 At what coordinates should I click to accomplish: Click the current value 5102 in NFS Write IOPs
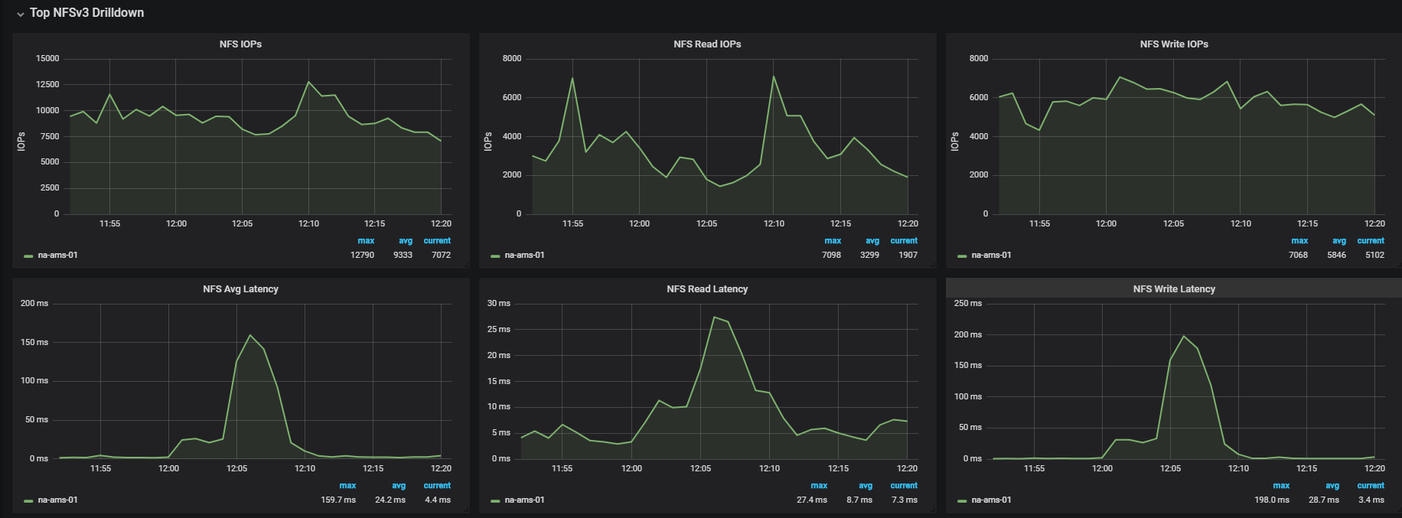coord(1374,256)
